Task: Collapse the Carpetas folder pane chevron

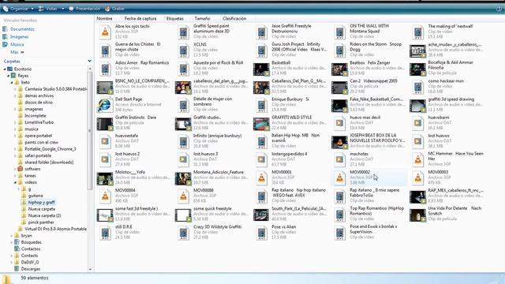Action: [x=89, y=61]
